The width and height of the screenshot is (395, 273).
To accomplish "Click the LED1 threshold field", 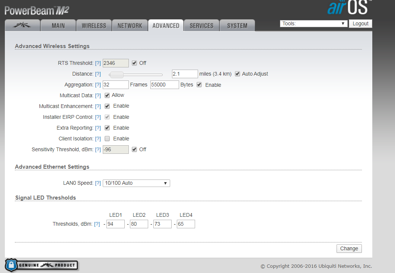I will [115, 224].
